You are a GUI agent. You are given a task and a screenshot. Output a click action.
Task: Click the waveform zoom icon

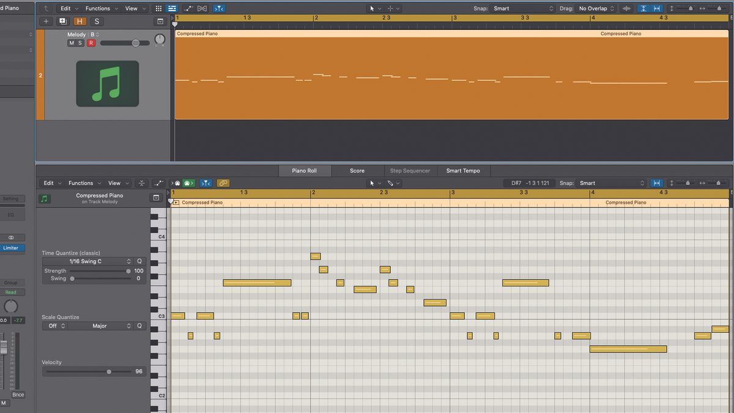(x=626, y=9)
